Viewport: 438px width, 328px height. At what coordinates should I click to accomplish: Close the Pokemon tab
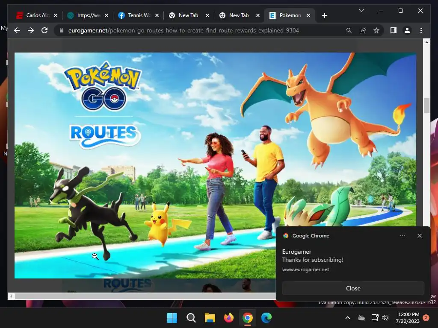(308, 15)
